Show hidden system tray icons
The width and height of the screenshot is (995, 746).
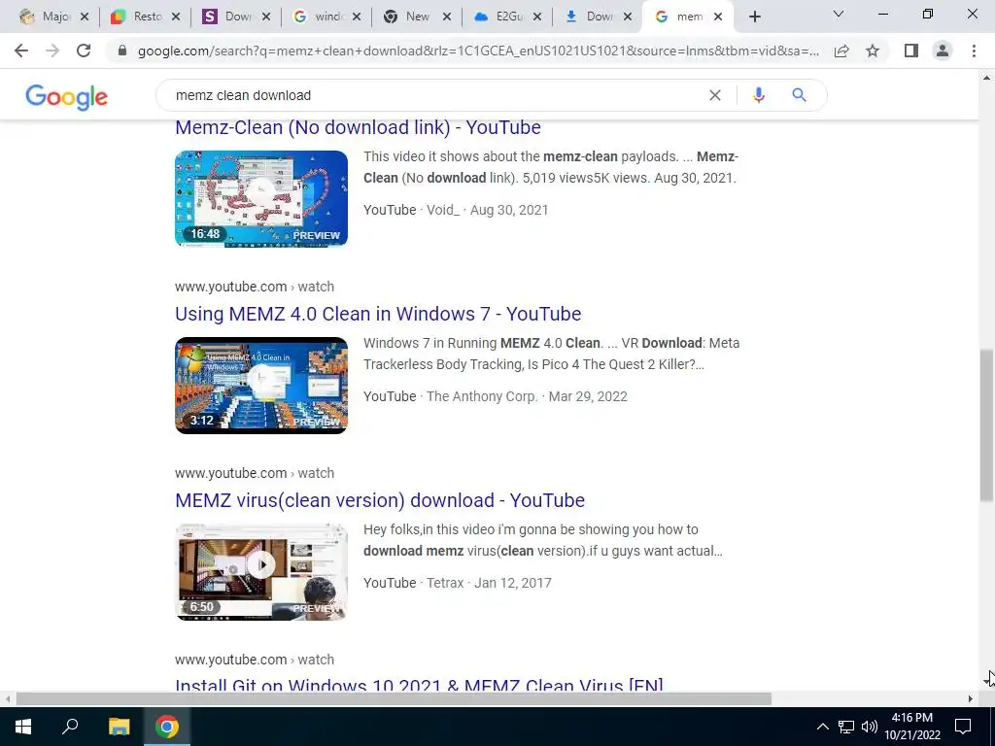(822, 727)
